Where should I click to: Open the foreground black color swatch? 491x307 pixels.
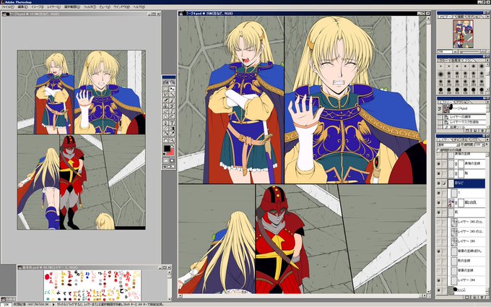pos(167,148)
